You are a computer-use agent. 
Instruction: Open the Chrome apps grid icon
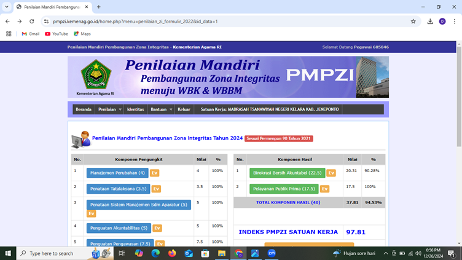(9, 34)
